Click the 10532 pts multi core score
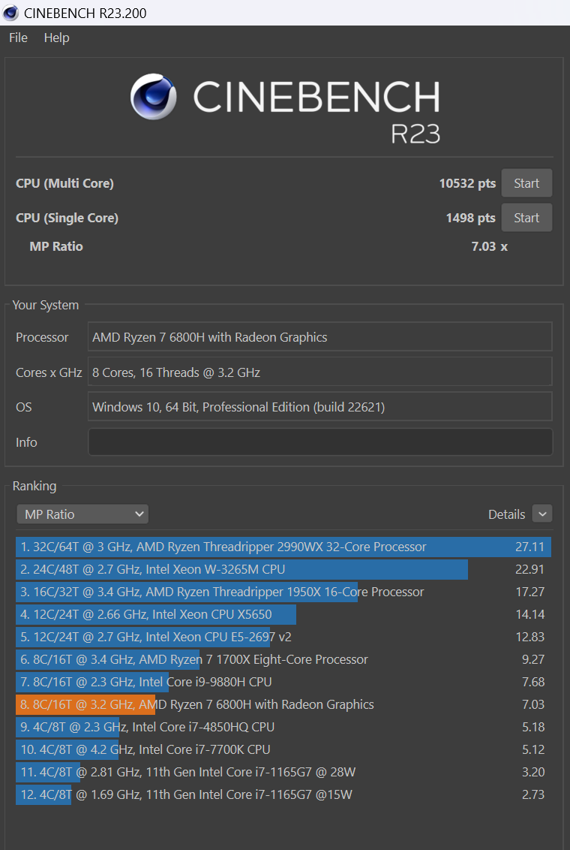This screenshot has width=570, height=850. (x=467, y=184)
